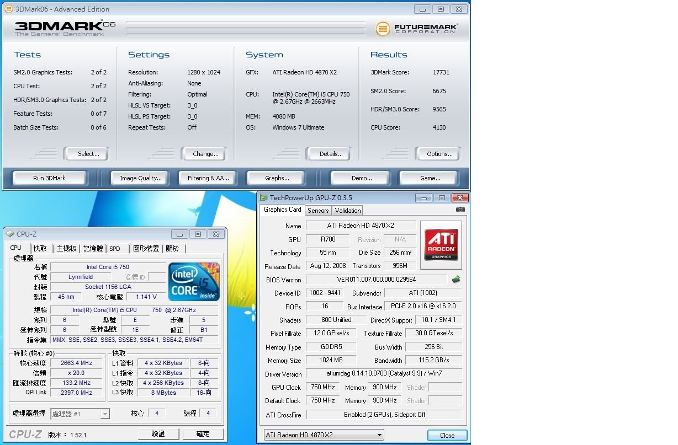Screen dimensions: 678x445
Task: Click the Details... button under System
Action: [x=331, y=154]
